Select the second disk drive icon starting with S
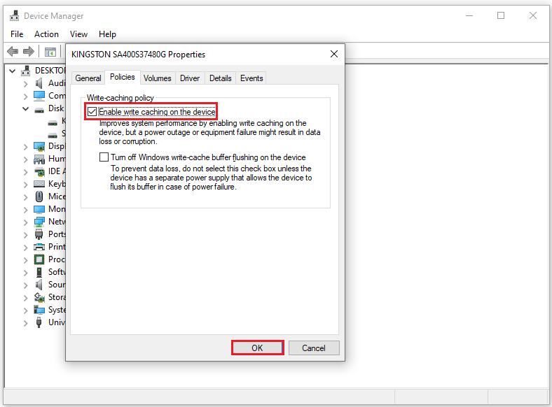Image resolution: width=552 pixels, height=407 pixels. click(x=53, y=135)
